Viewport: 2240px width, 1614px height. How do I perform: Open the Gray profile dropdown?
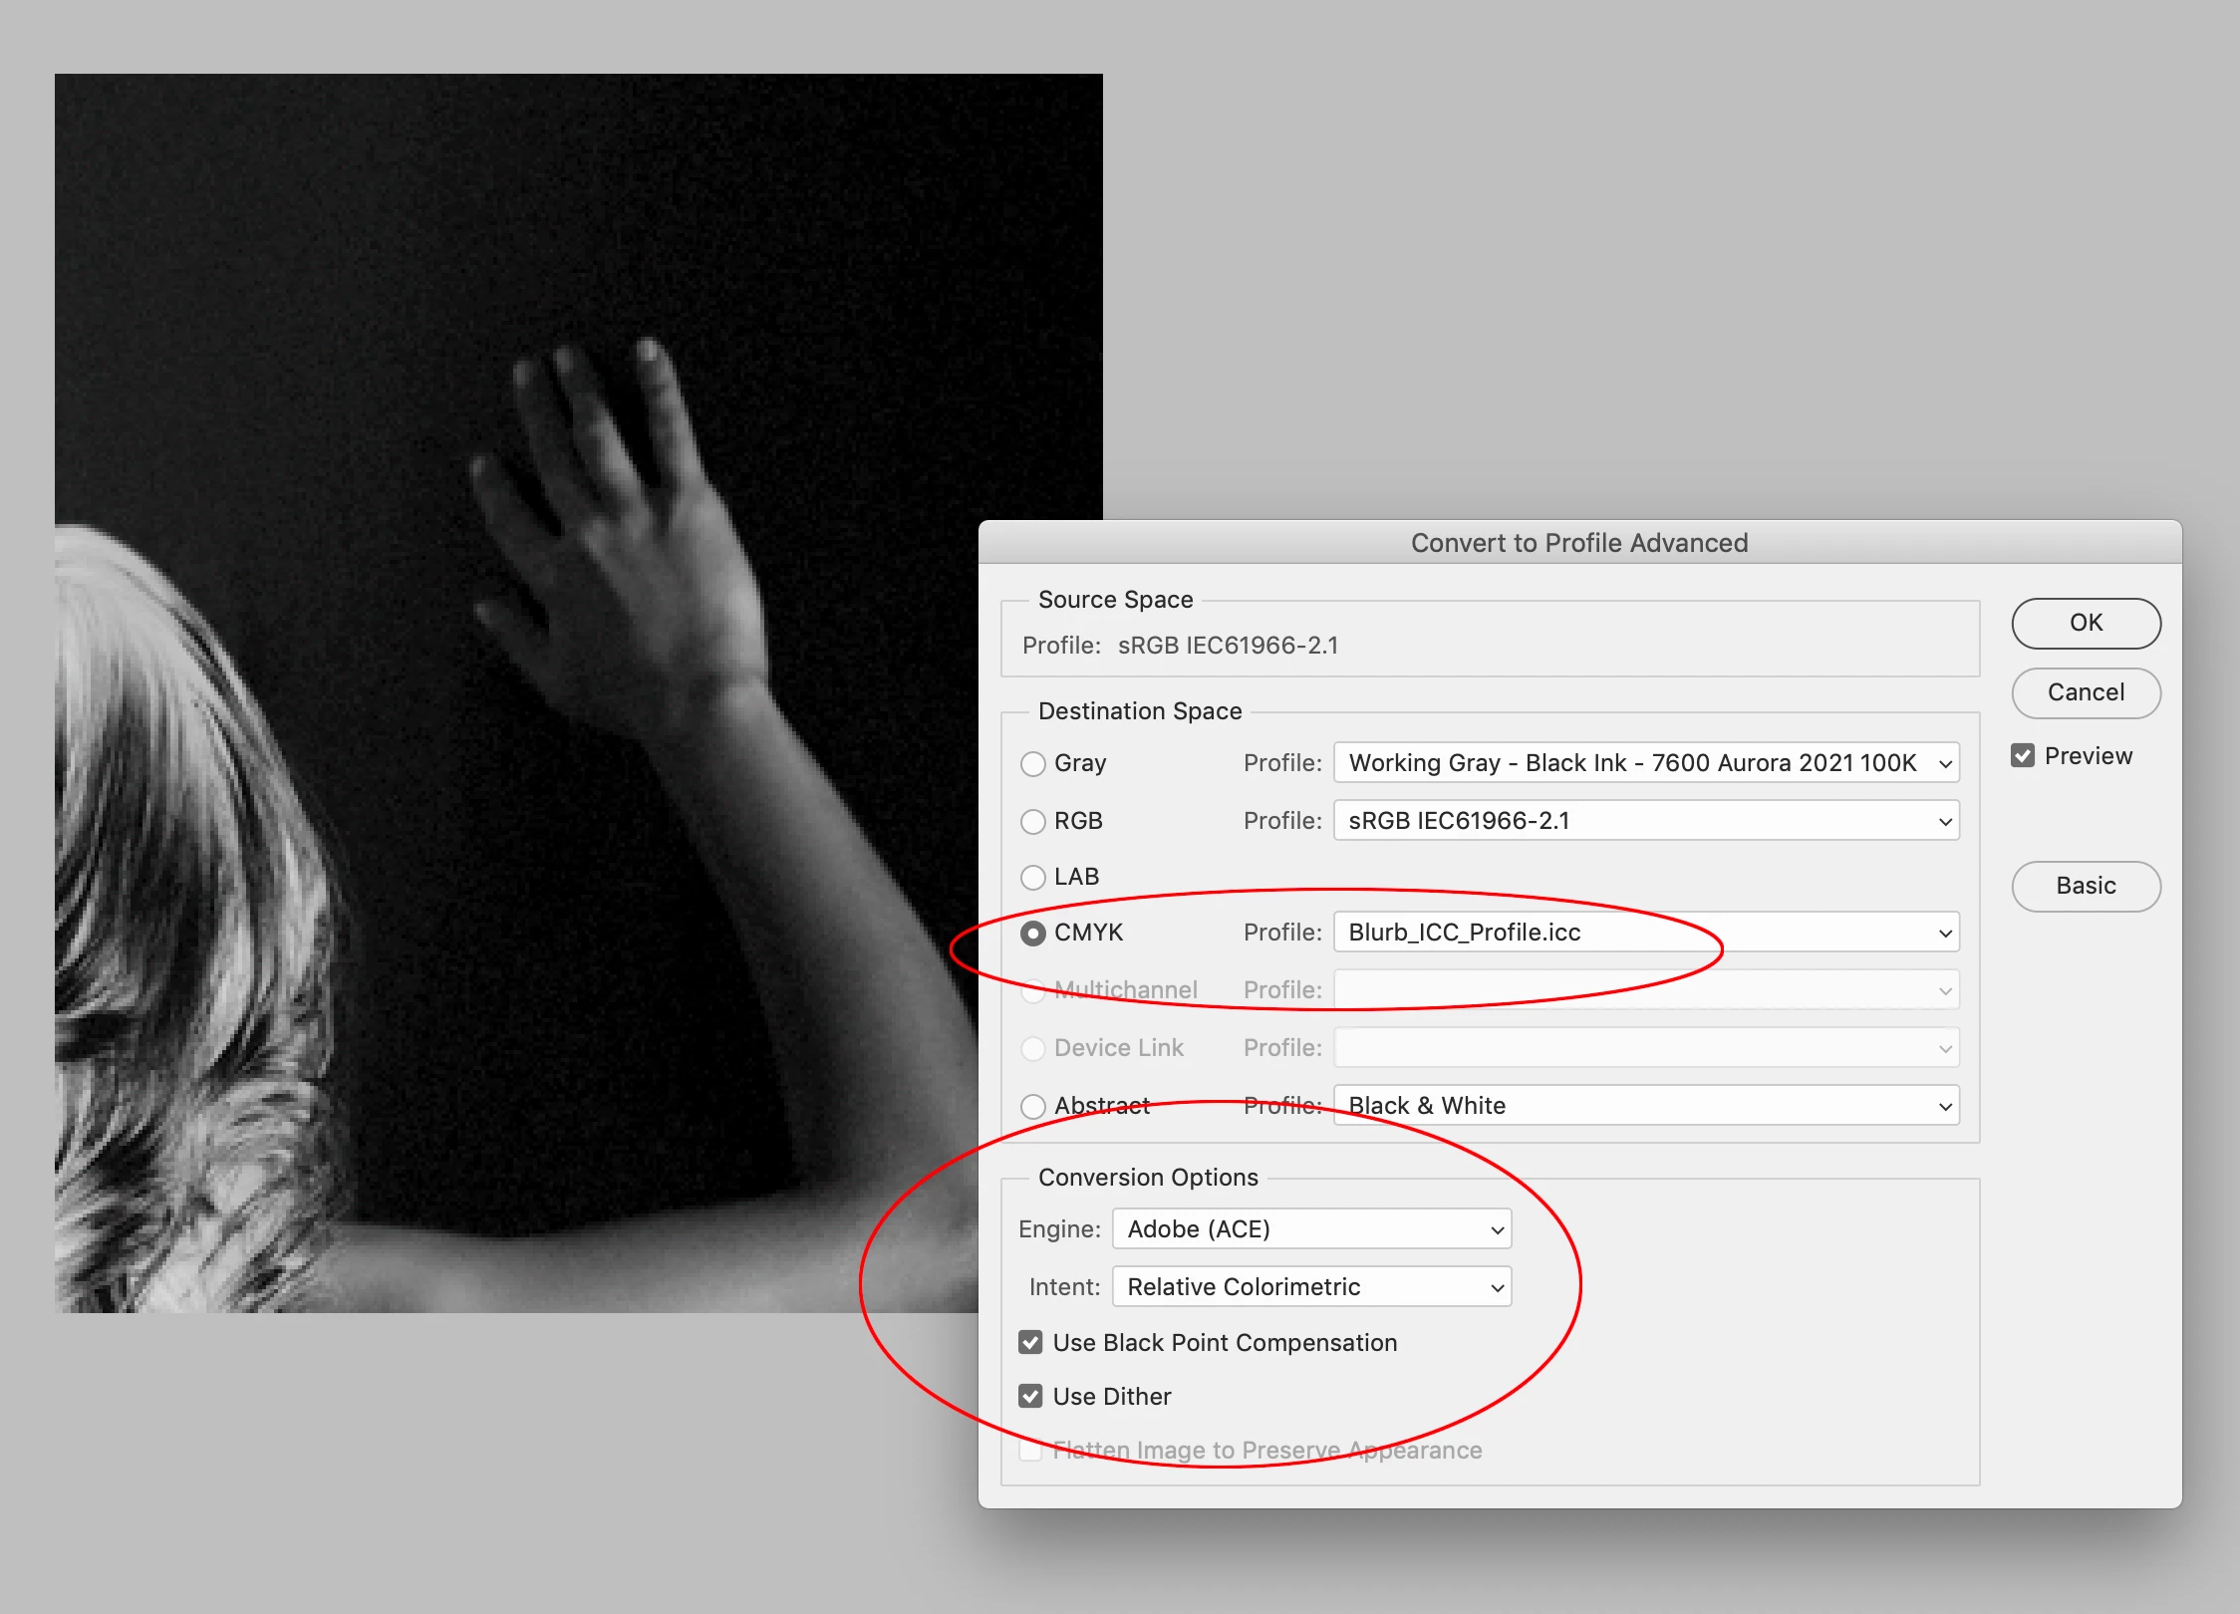coord(1646,763)
